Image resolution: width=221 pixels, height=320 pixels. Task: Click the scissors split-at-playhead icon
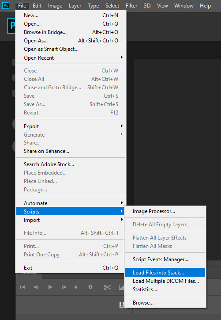pyautogui.click(x=107, y=287)
